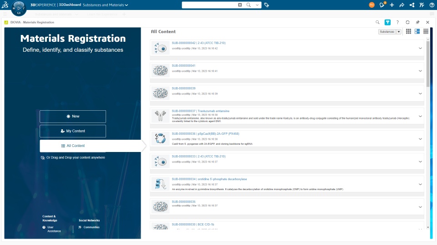Image resolution: width=437 pixels, height=245 pixels.
Task: Open the SUB-0000000035 substance link
Action: (183, 202)
